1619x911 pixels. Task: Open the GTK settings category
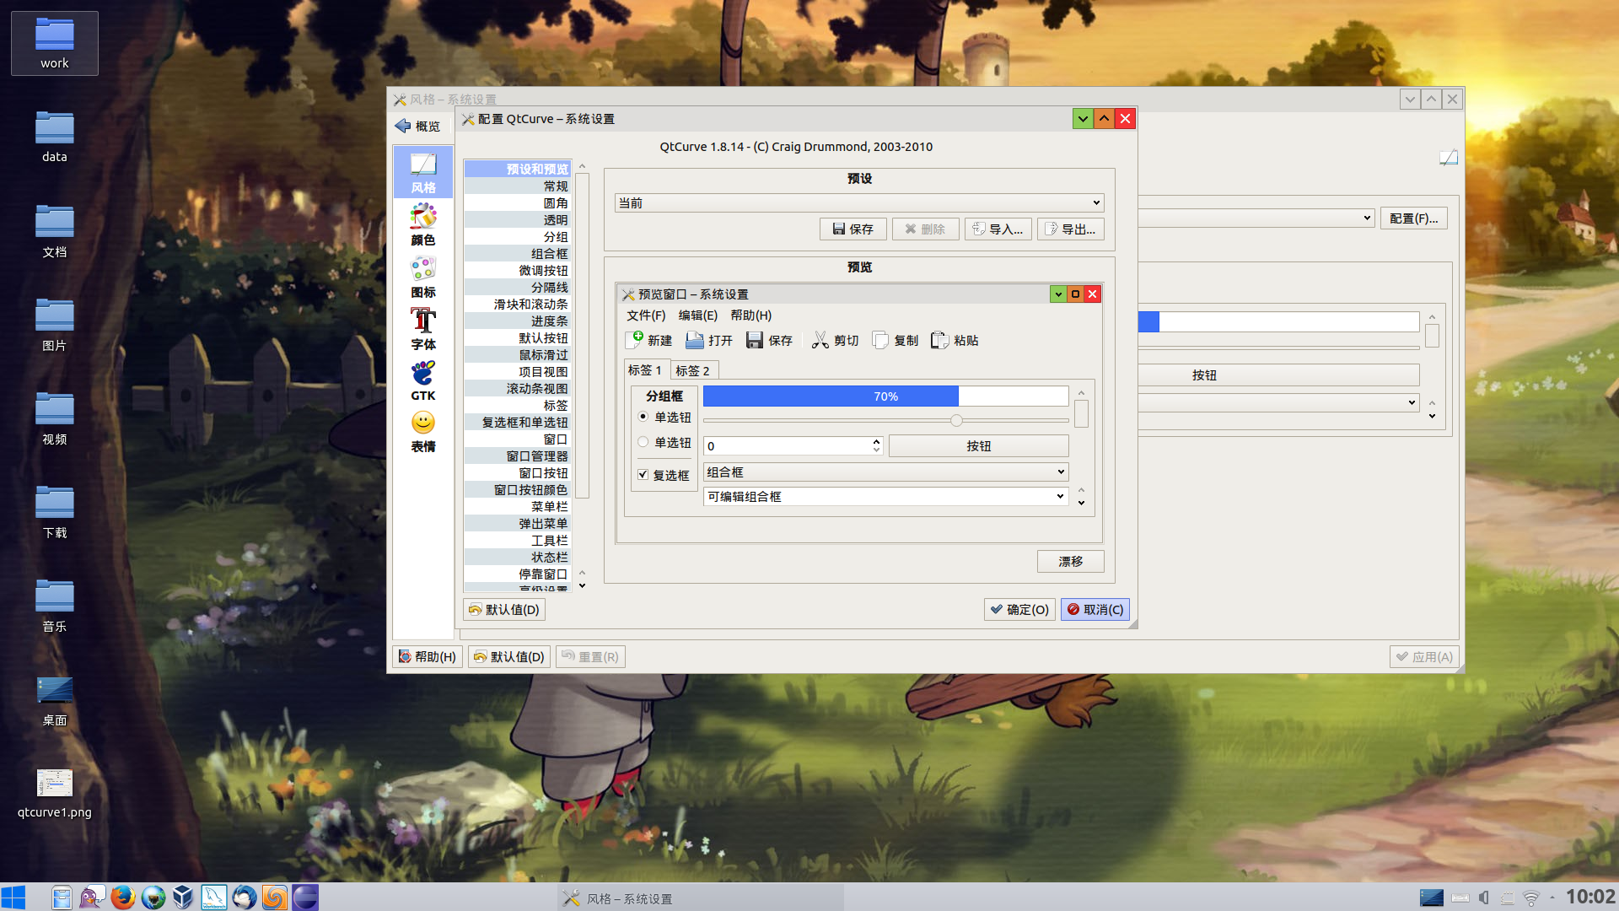[423, 380]
